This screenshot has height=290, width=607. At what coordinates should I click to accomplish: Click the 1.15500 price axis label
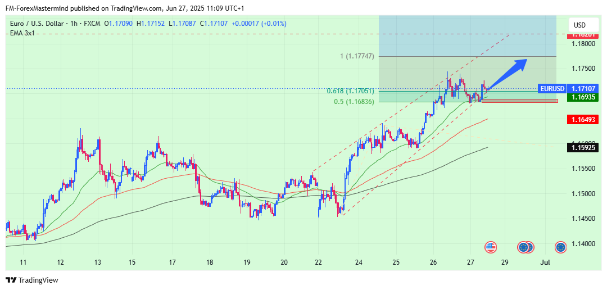(x=583, y=169)
